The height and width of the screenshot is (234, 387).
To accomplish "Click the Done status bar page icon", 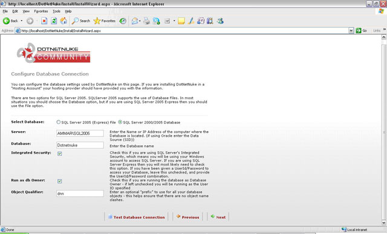I will (3, 230).
